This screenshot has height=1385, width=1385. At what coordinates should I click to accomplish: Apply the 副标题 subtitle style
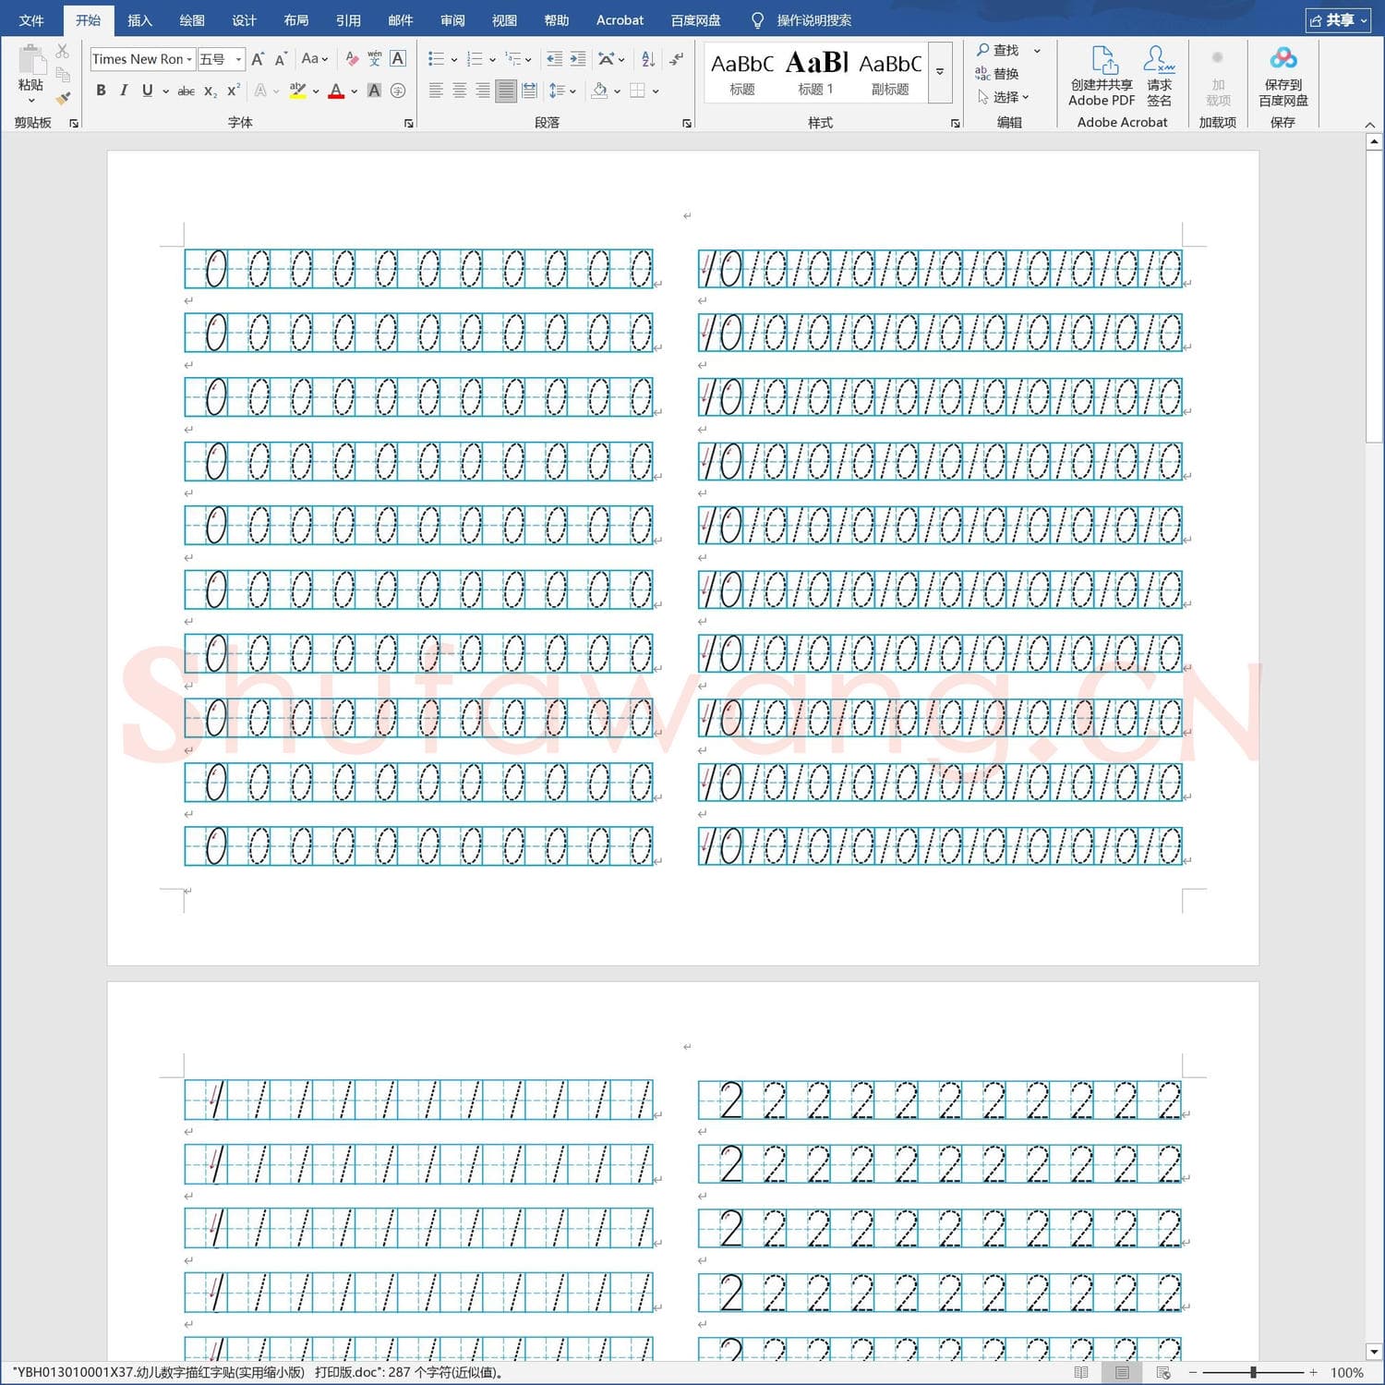pos(890,72)
